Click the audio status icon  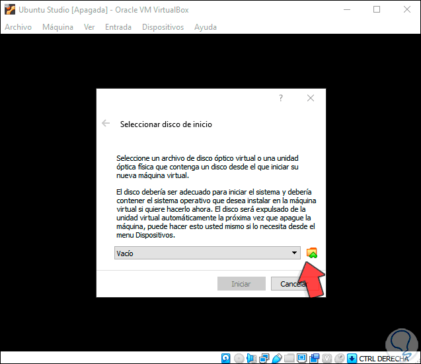[252, 358]
